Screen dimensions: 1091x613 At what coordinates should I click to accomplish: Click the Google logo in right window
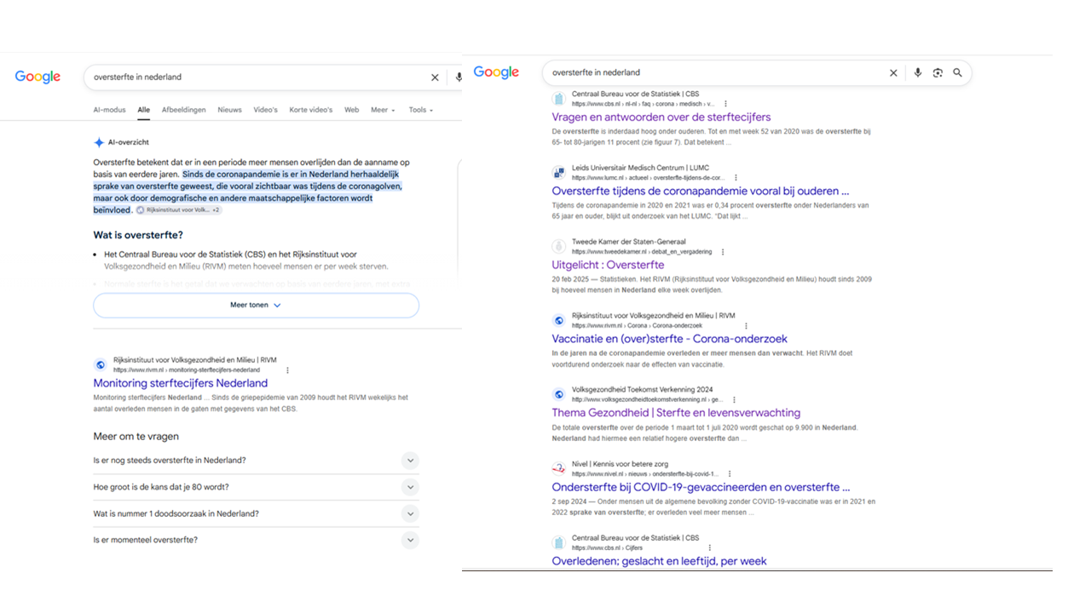click(x=496, y=72)
